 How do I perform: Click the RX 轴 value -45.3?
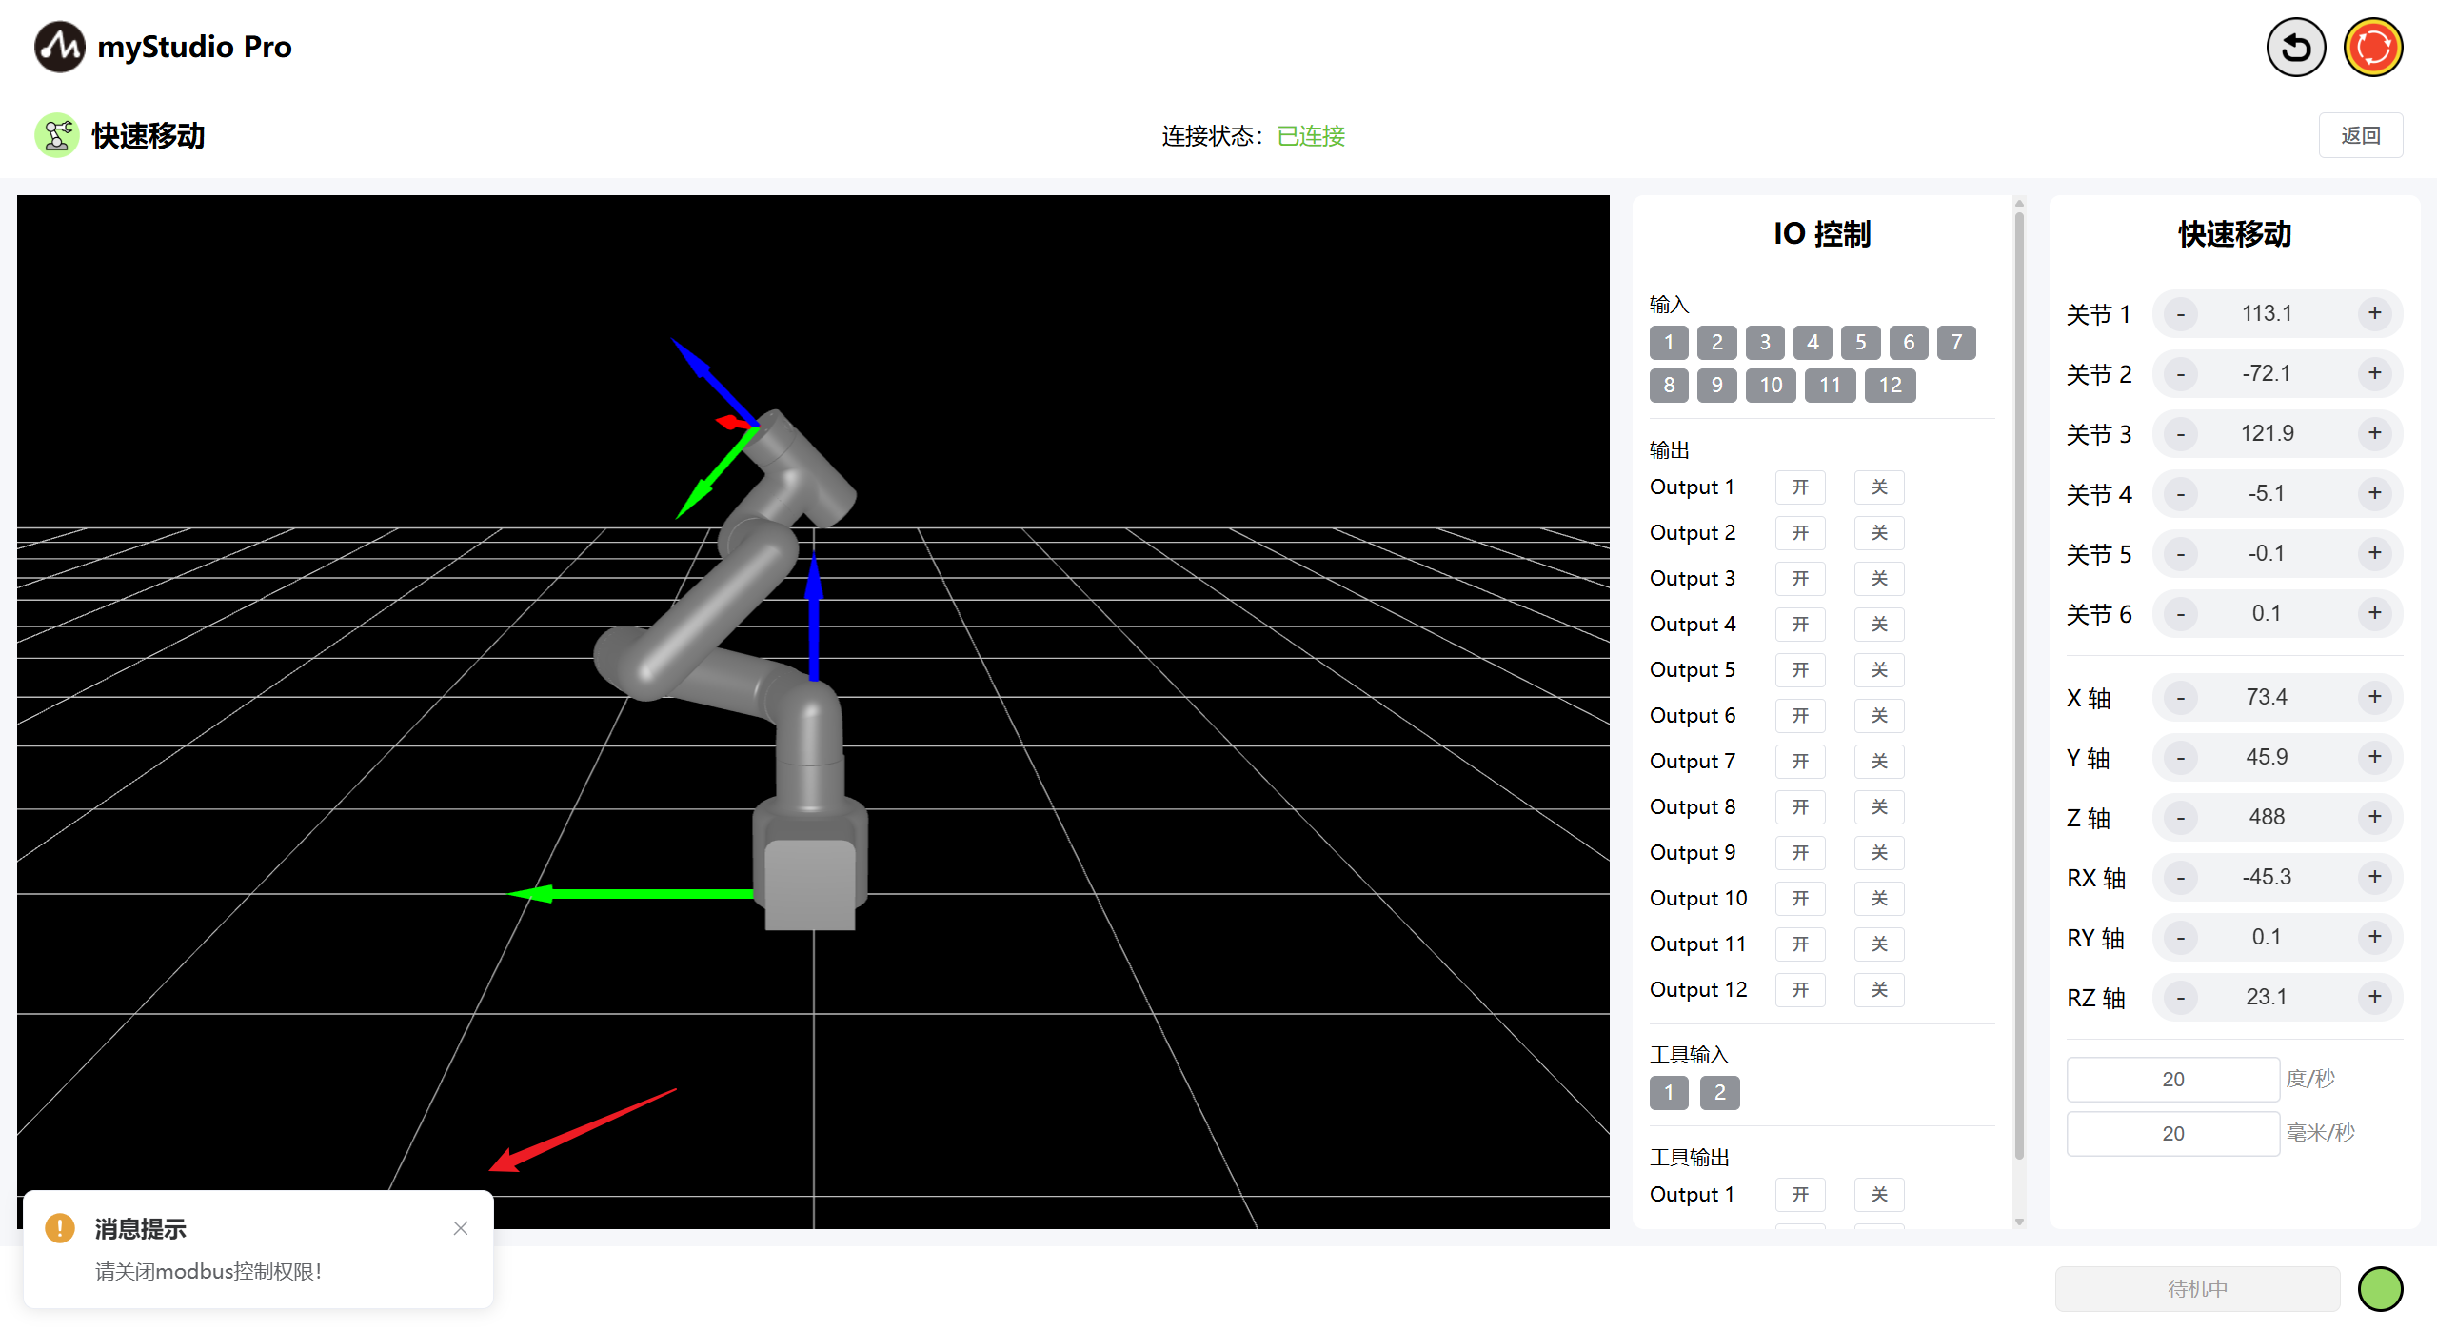pos(2267,877)
